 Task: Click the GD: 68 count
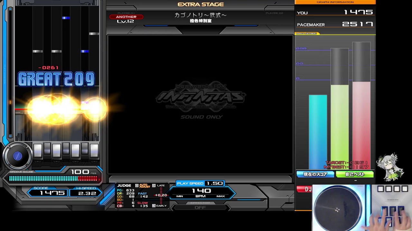click(126, 197)
